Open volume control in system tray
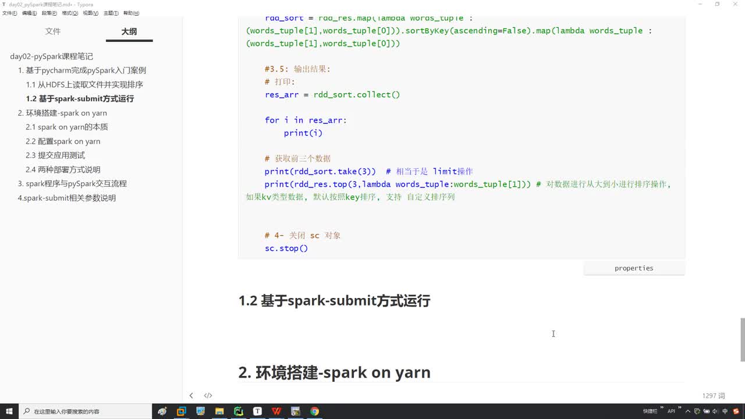Screen dimensions: 745x419 click(x=715, y=411)
